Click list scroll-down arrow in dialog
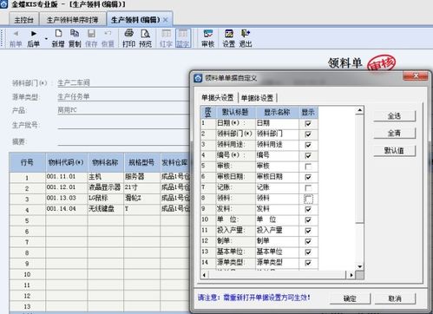The image size is (433, 314). 359,266
